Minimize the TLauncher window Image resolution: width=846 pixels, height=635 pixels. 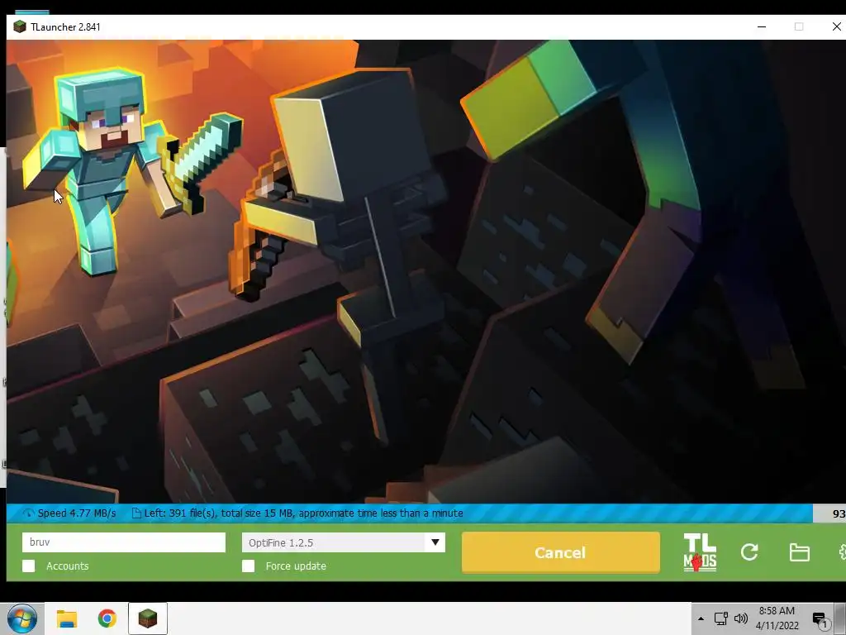[x=762, y=26]
